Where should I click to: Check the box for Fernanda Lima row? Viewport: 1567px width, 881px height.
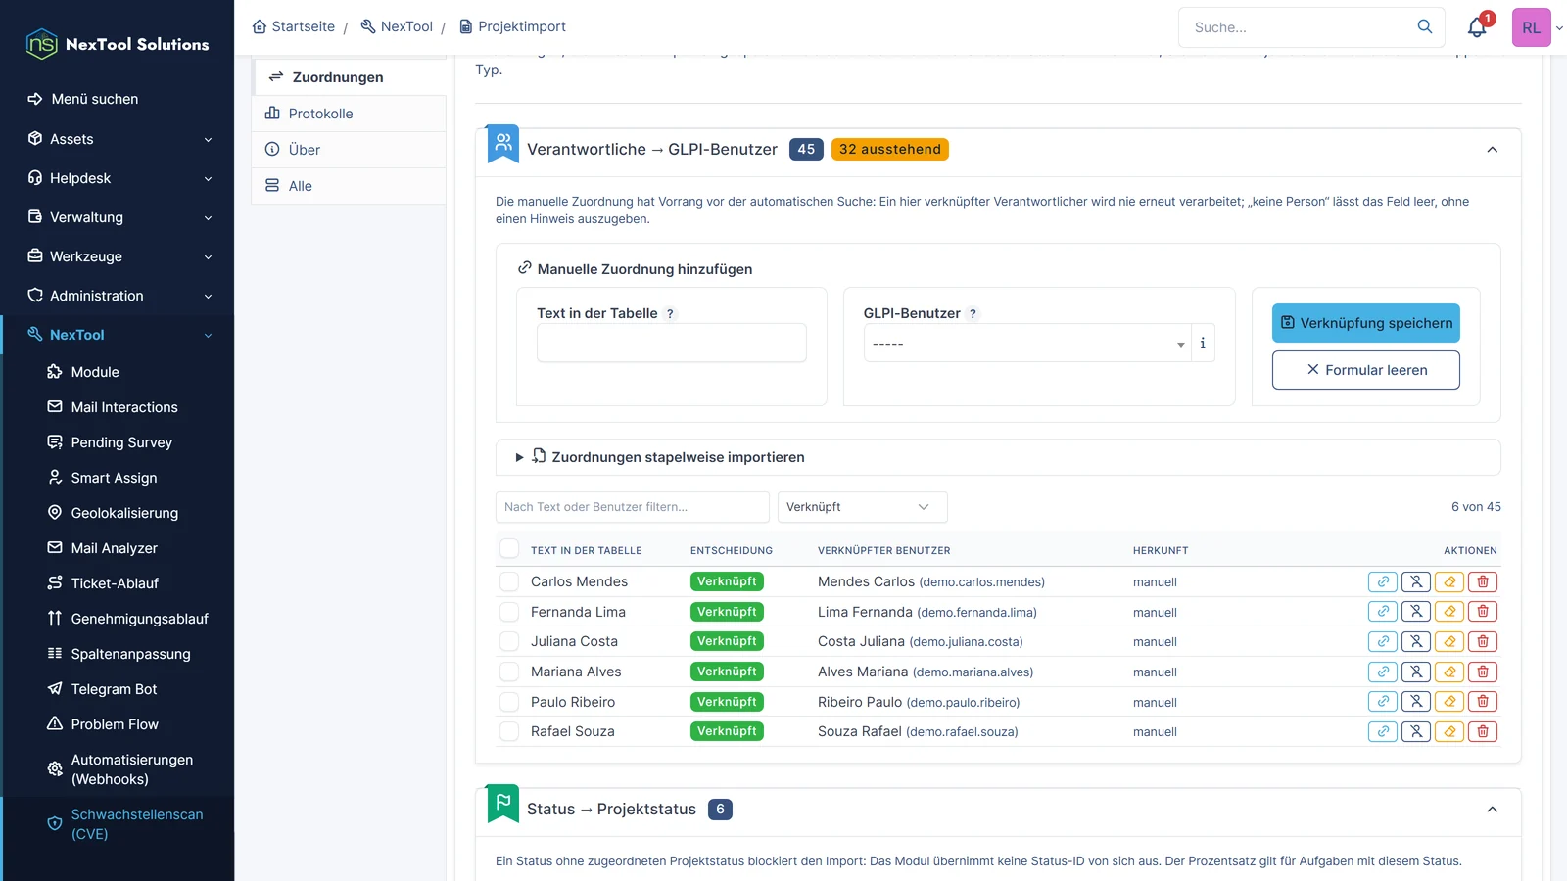point(509,612)
